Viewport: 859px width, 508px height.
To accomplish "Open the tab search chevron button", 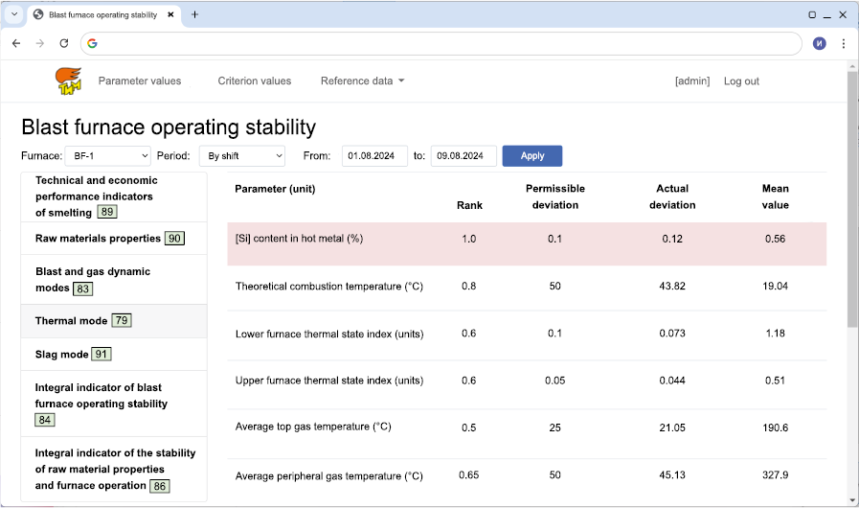I will pyautogui.click(x=14, y=14).
